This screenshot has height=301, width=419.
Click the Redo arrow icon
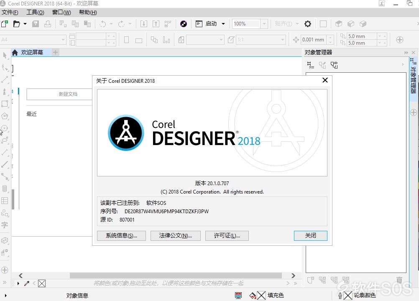pyautogui.click(x=121, y=24)
